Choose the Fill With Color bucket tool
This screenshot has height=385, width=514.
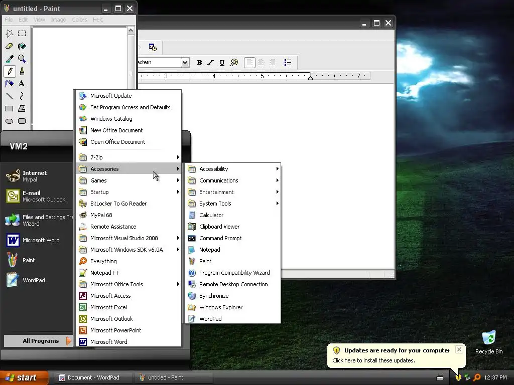tap(22, 46)
